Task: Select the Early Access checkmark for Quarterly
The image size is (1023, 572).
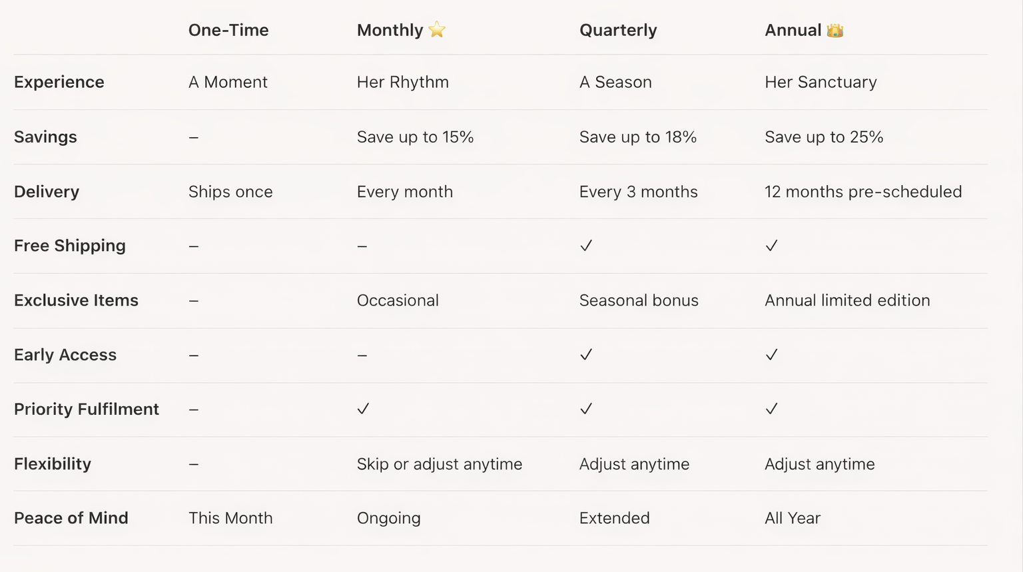Action: pos(586,355)
